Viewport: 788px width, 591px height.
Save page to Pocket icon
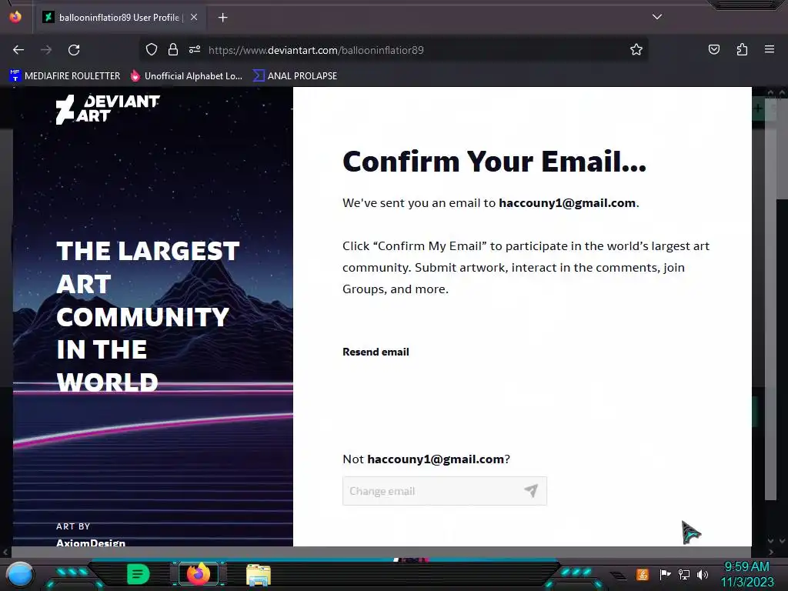[x=714, y=50]
